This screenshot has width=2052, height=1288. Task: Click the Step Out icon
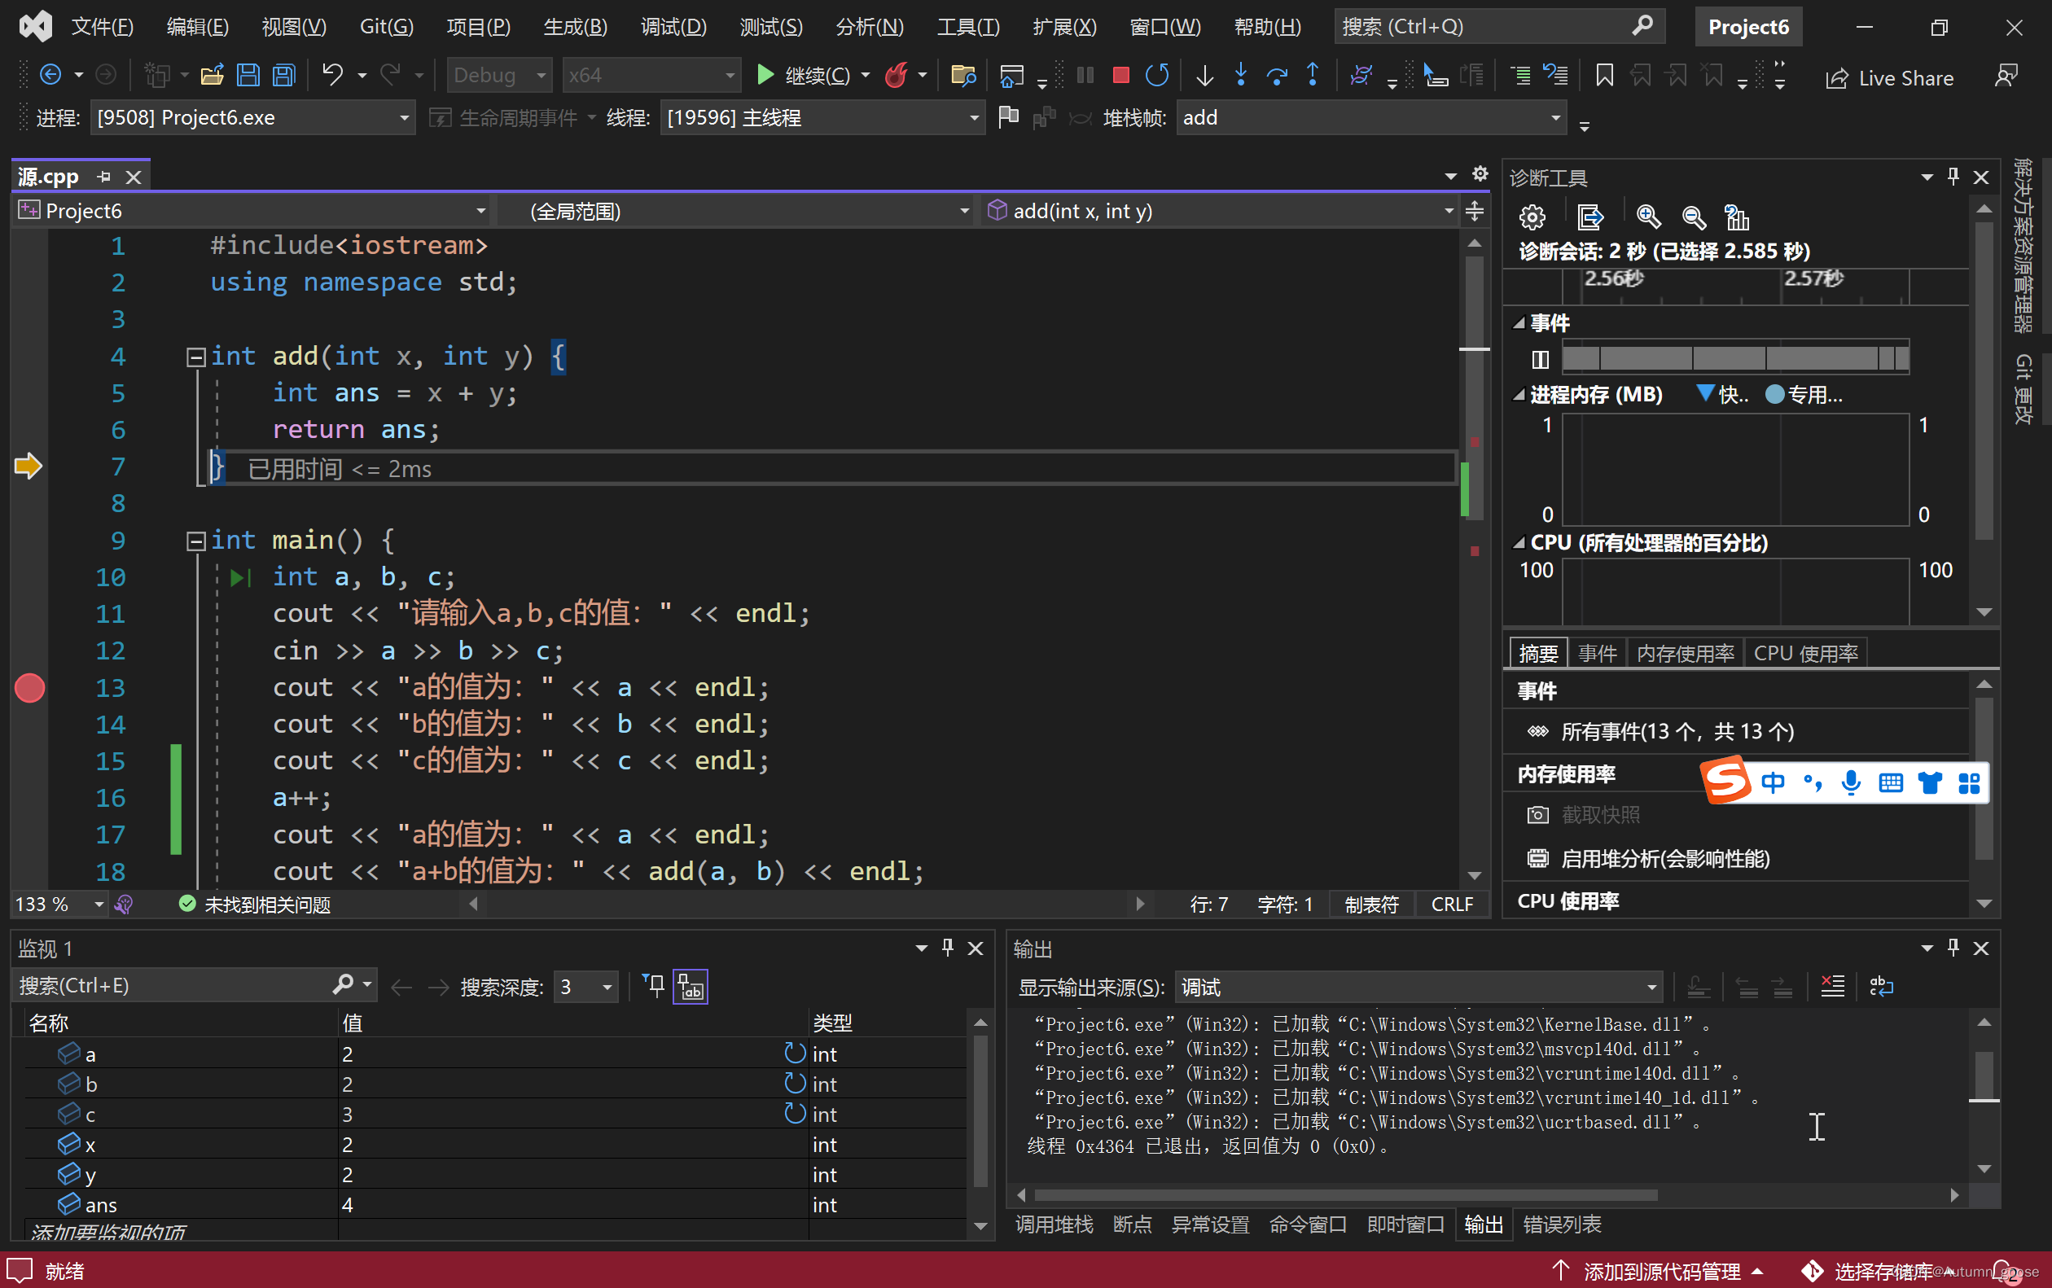(1313, 76)
